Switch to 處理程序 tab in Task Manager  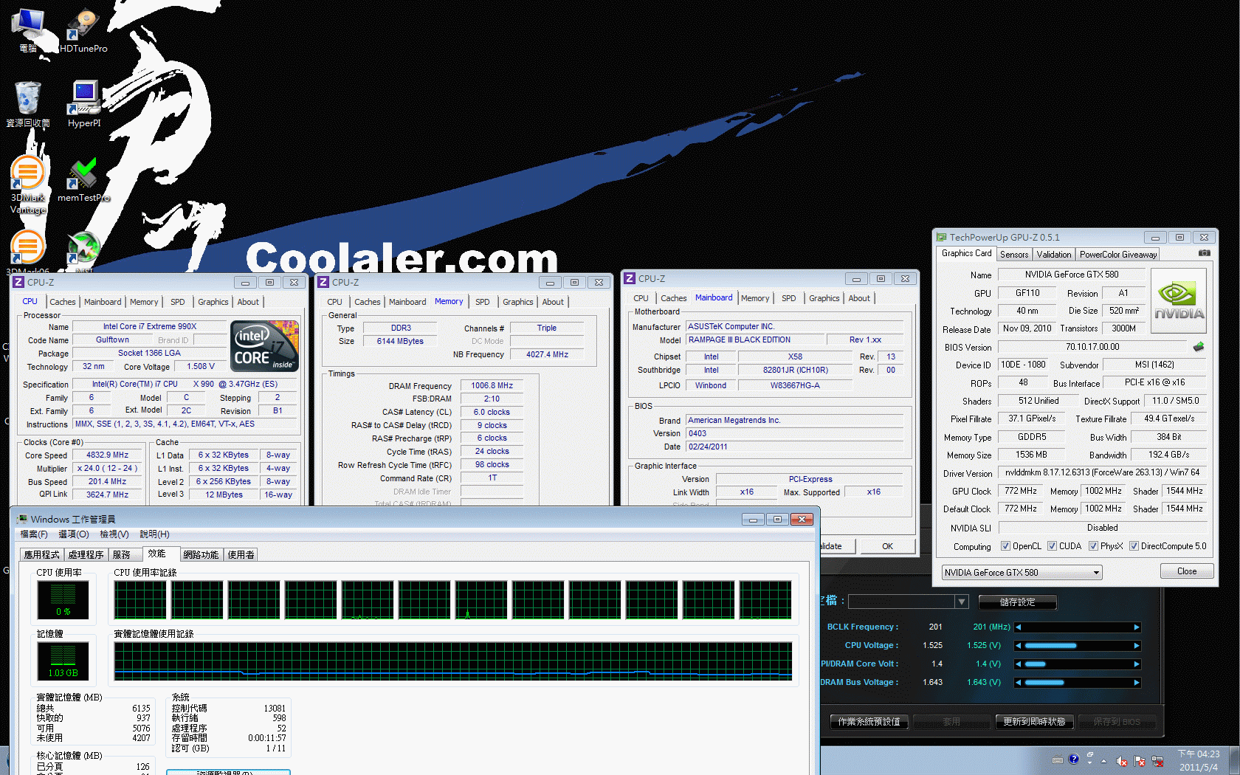coord(86,555)
